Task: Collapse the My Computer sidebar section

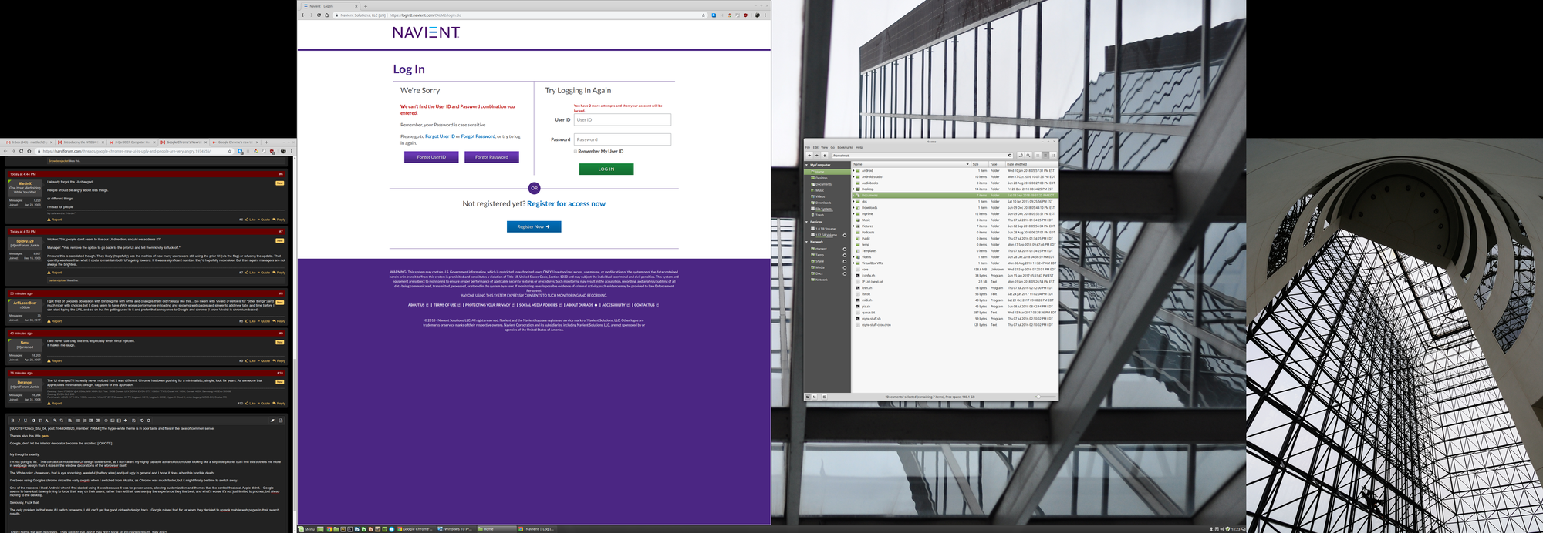Action: tap(807, 165)
